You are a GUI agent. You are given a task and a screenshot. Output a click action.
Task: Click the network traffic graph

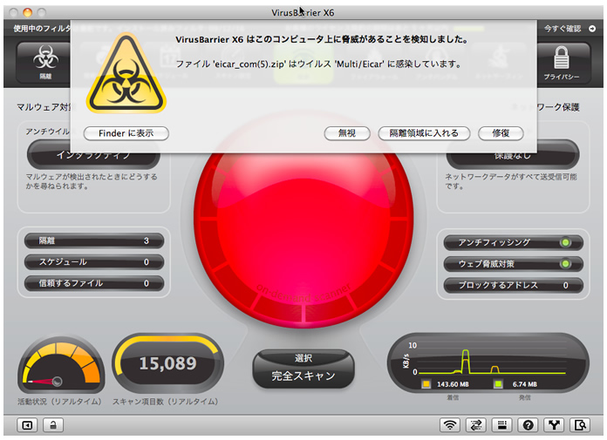pyautogui.click(x=488, y=362)
